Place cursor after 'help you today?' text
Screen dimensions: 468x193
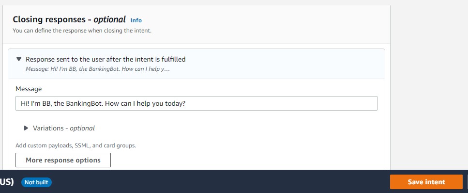186,103
